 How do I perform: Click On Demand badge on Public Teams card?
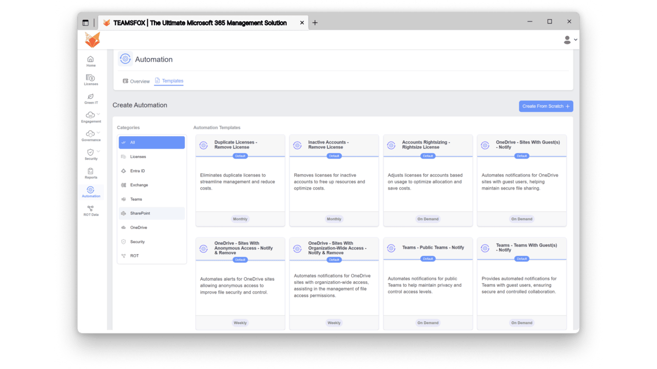pos(428,323)
